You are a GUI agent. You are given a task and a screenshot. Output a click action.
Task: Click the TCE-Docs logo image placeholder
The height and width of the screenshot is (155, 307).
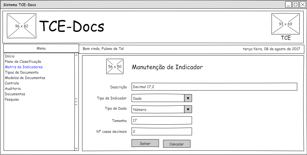[21, 26]
